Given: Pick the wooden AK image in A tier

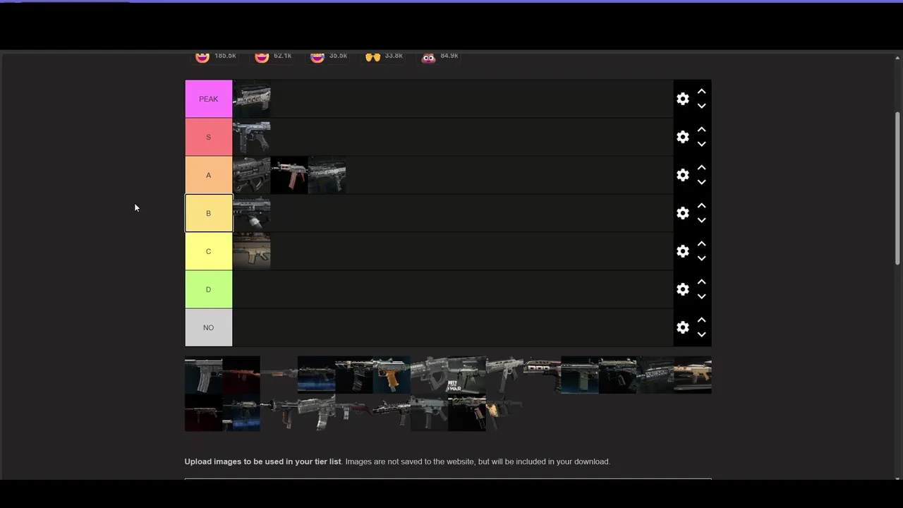Looking at the screenshot, I should (x=289, y=175).
